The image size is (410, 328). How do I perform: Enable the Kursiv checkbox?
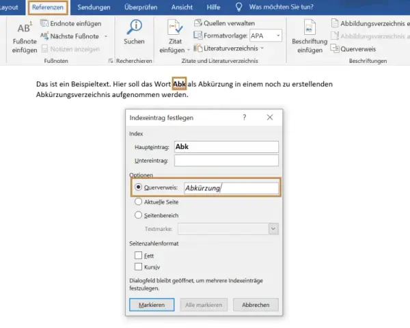pyautogui.click(x=138, y=266)
